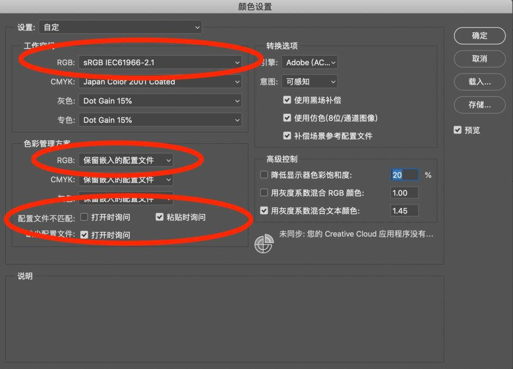
Task: Open the conversion engine Adobe (AC... dropdown
Action: [x=310, y=63]
